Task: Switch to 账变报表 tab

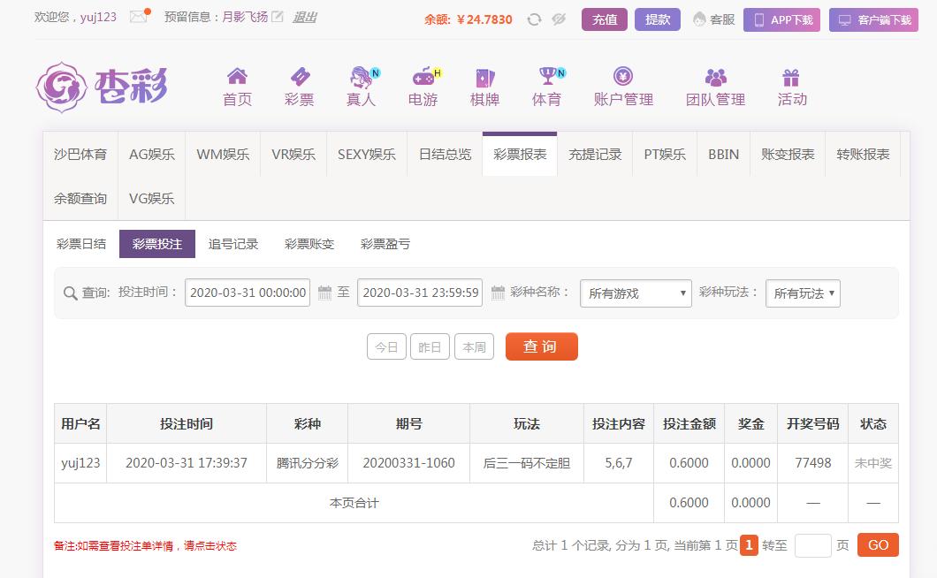Action: (x=788, y=154)
